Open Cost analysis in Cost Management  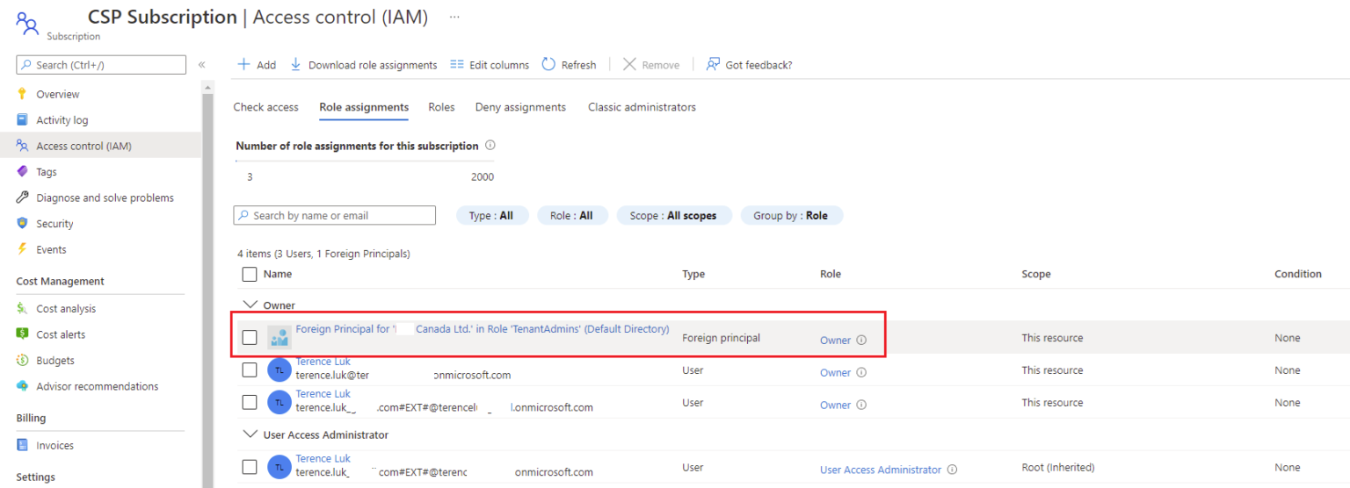coord(66,309)
